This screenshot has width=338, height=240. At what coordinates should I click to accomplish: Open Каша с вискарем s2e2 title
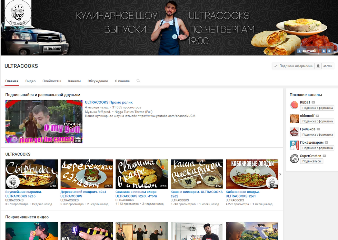(197, 194)
